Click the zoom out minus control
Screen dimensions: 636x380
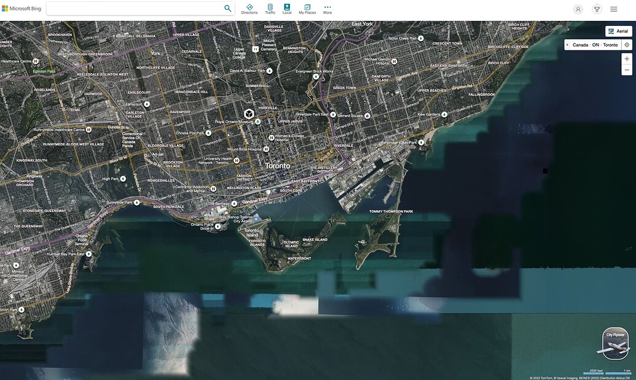click(625, 69)
